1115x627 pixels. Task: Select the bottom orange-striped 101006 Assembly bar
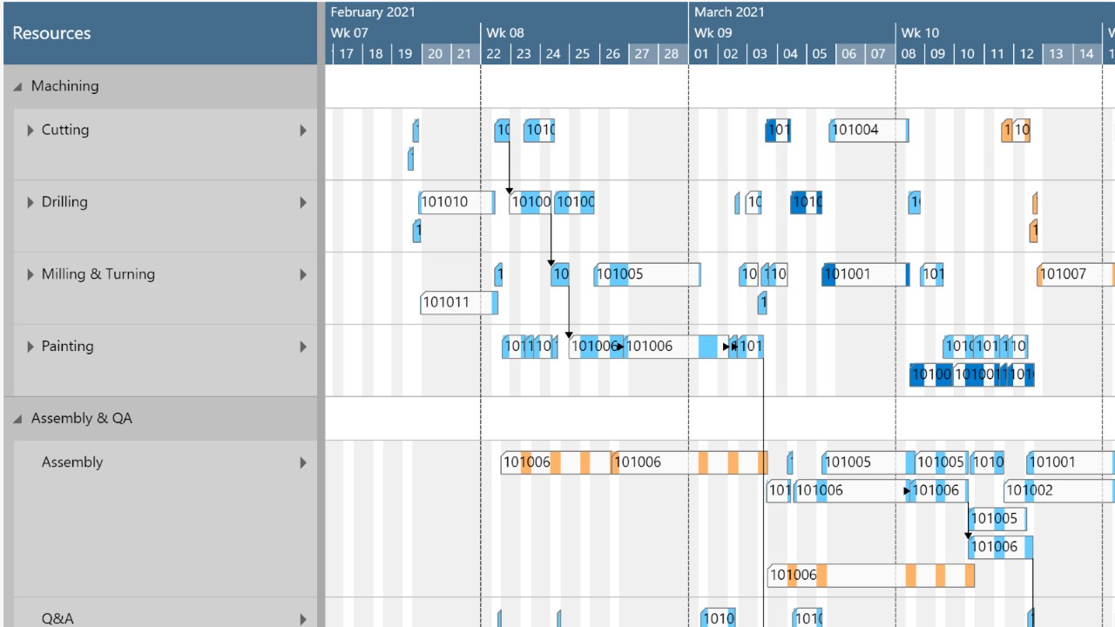pos(871,575)
